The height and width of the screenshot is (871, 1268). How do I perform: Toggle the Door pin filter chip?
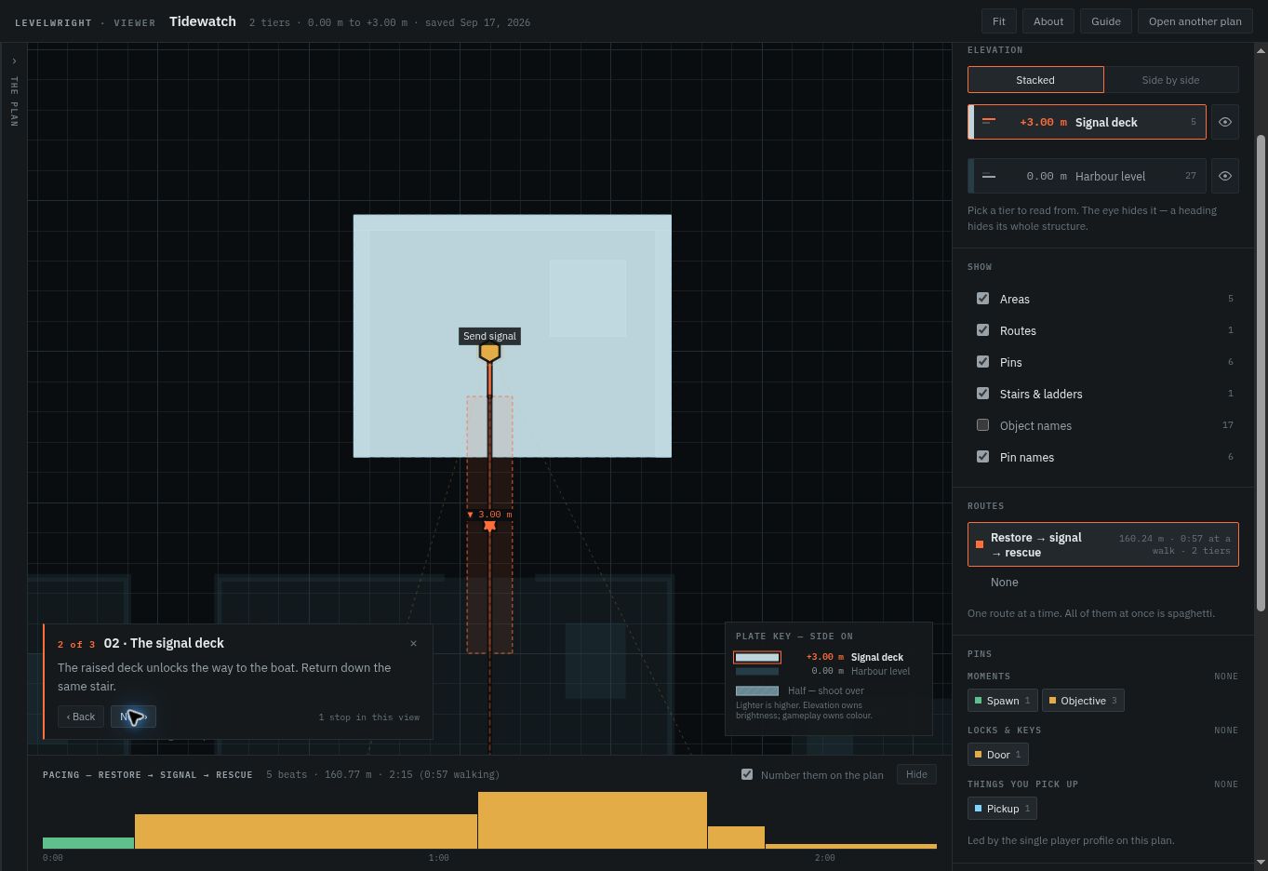(x=998, y=755)
